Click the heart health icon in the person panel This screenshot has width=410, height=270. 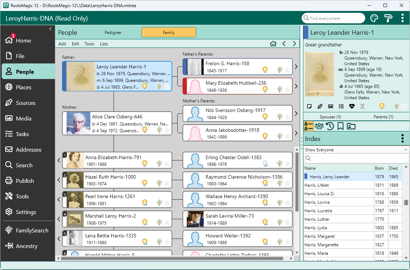click(352, 106)
